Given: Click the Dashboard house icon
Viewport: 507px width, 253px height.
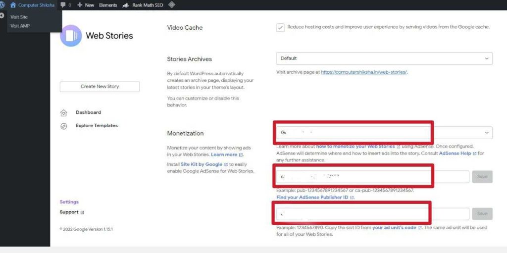Looking at the screenshot, I should [64, 113].
